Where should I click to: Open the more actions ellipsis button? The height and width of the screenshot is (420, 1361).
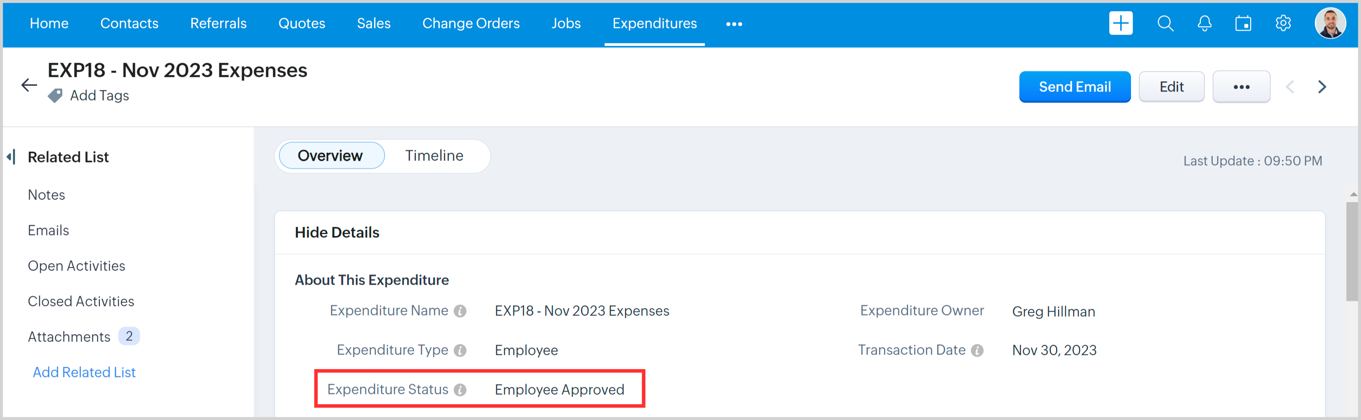coord(1241,87)
